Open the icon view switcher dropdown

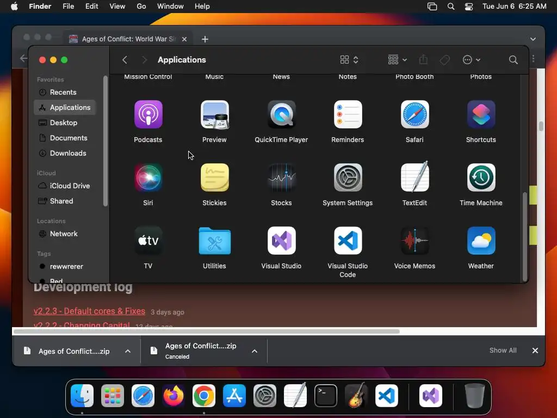(349, 60)
